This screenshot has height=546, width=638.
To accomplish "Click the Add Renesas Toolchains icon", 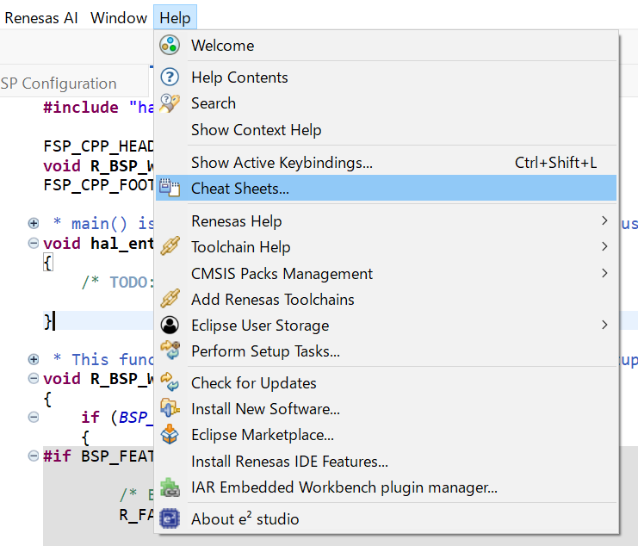I will [170, 299].
